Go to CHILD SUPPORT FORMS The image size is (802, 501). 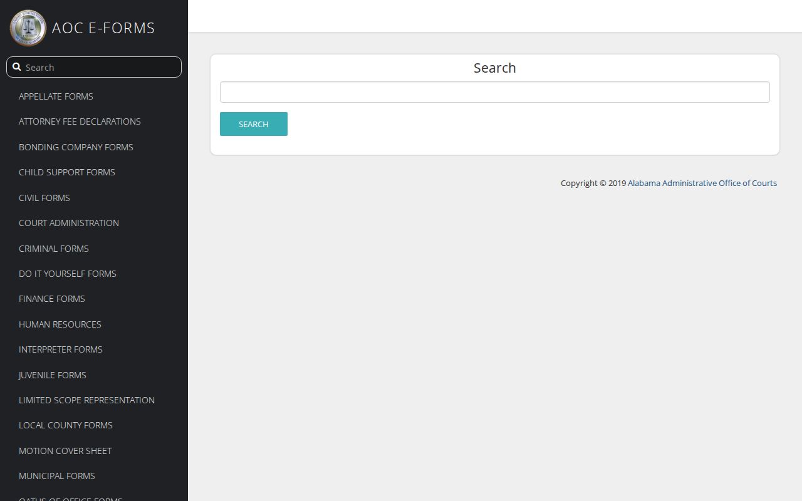tap(67, 172)
